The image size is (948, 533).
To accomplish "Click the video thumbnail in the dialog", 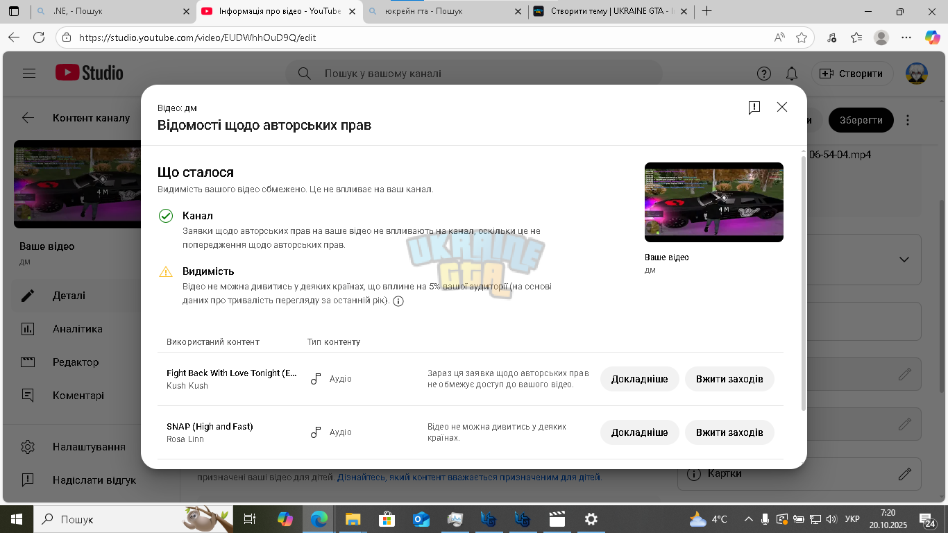I will 714,202.
